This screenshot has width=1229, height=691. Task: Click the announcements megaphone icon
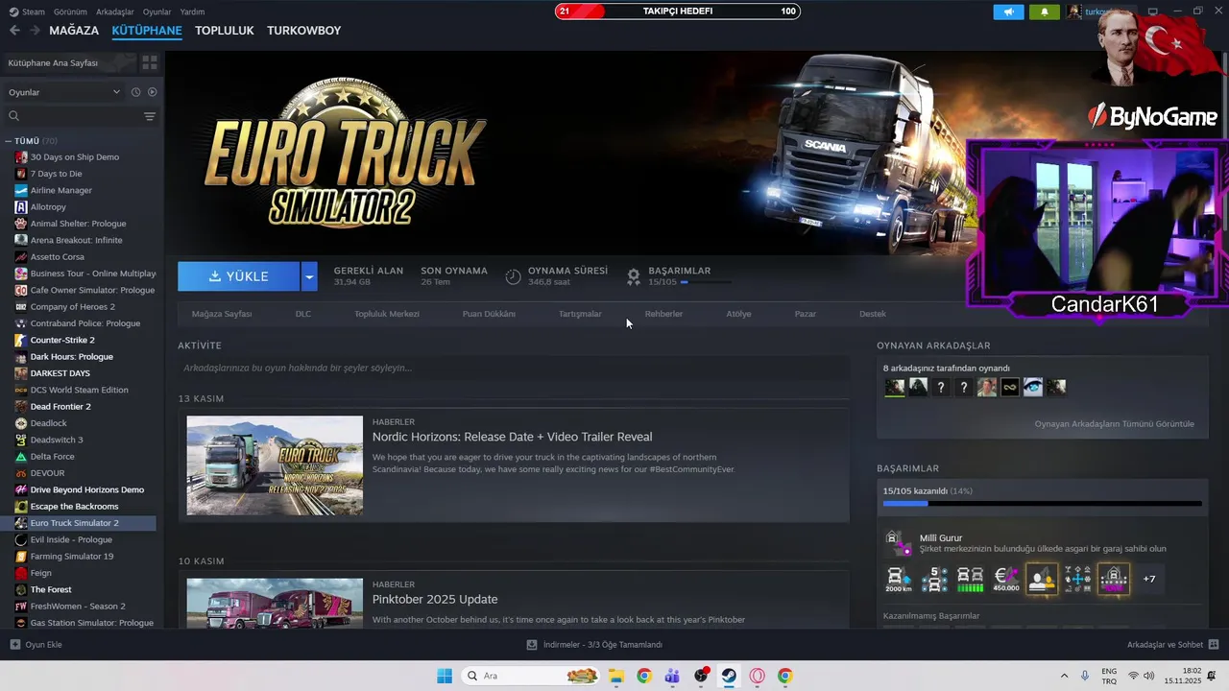point(1008,12)
